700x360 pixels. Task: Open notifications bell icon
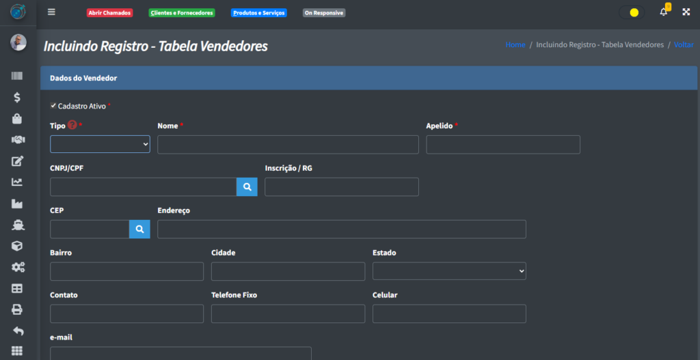(663, 12)
